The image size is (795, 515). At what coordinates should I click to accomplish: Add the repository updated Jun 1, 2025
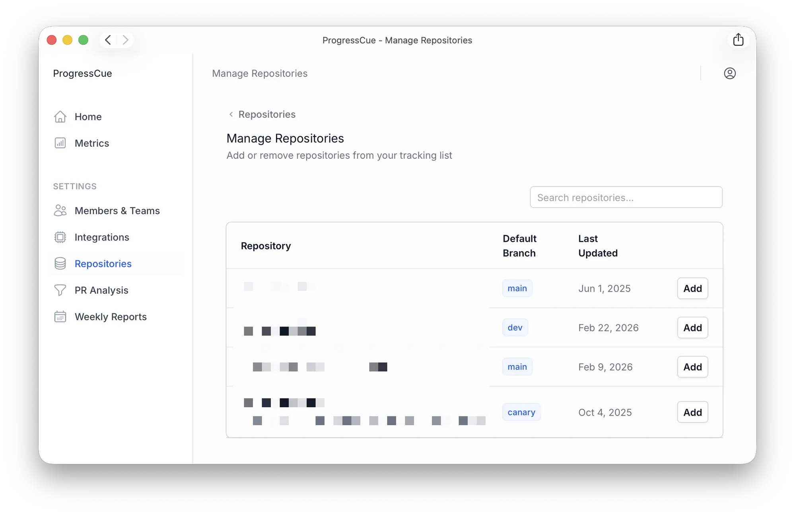pyautogui.click(x=692, y=288)
